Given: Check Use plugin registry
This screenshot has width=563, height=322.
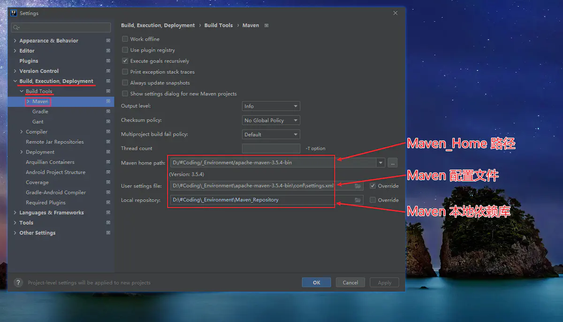Looking at the screenshot, I should pyautogui.click(x=125, y=50).
